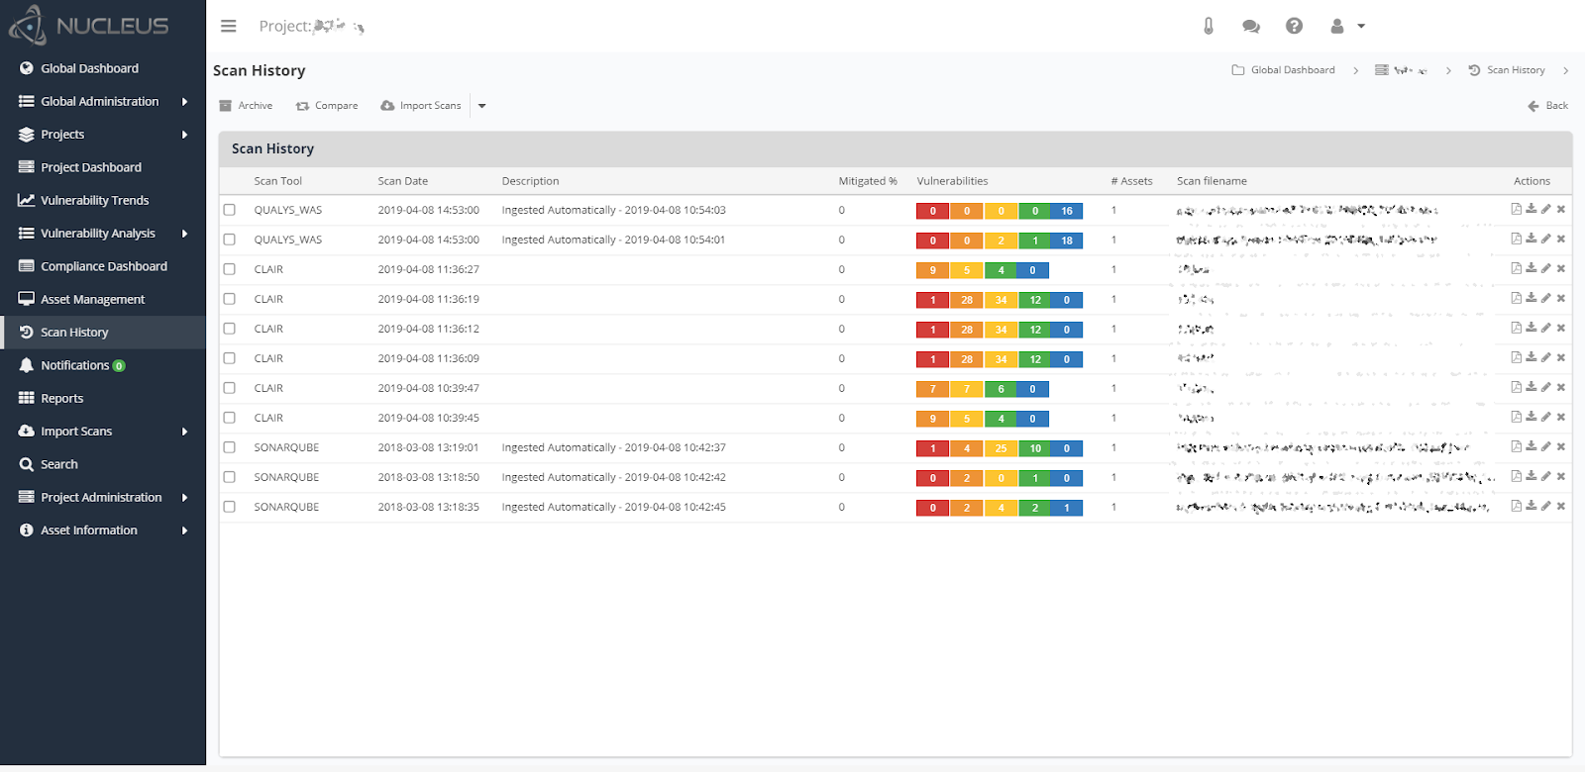Image resolution: width=1585 pixels, height=772 pixels.
Task: Download the 2018-03-08 13:19:01 SONARQUBE scan
Action: click(x=1531, y=446)
